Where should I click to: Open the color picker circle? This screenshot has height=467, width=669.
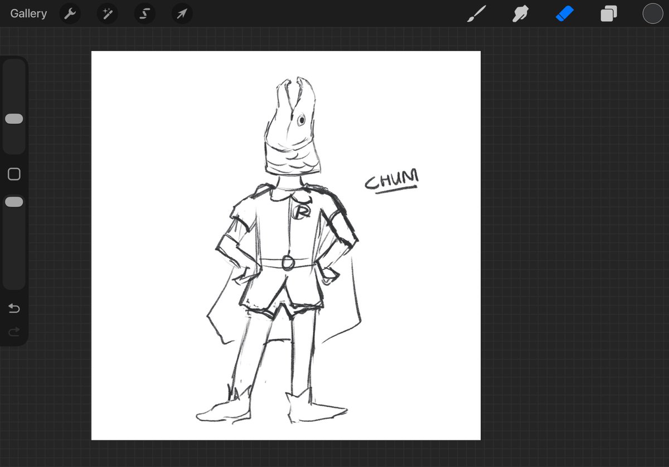coord(653,14)
